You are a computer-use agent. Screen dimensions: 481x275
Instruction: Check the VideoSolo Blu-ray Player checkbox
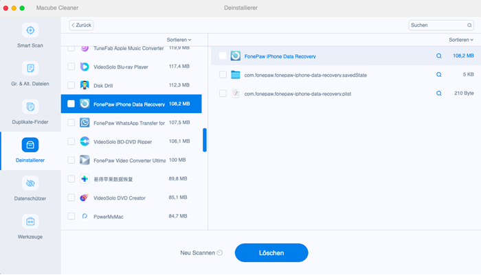pyautogui.click(x=71, y=67)
